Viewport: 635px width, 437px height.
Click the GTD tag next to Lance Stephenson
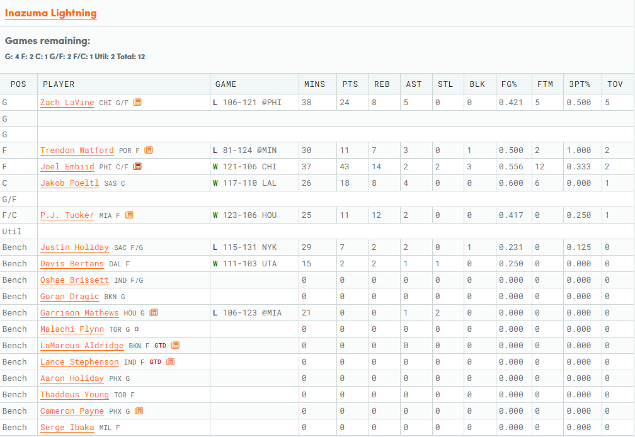[156, 361]
